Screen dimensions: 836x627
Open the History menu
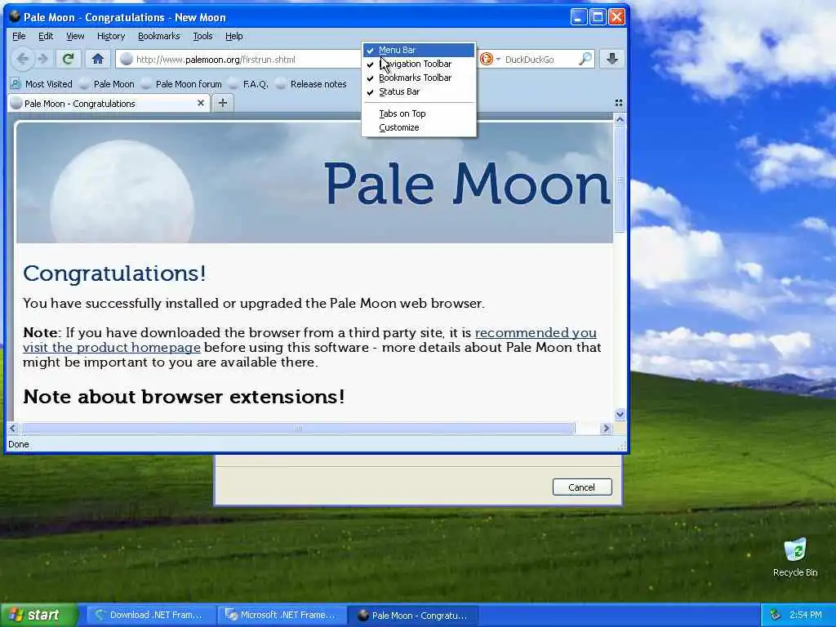point(111,36)
